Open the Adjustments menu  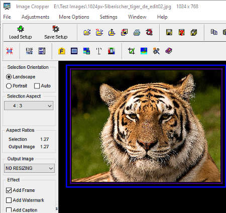35,17
